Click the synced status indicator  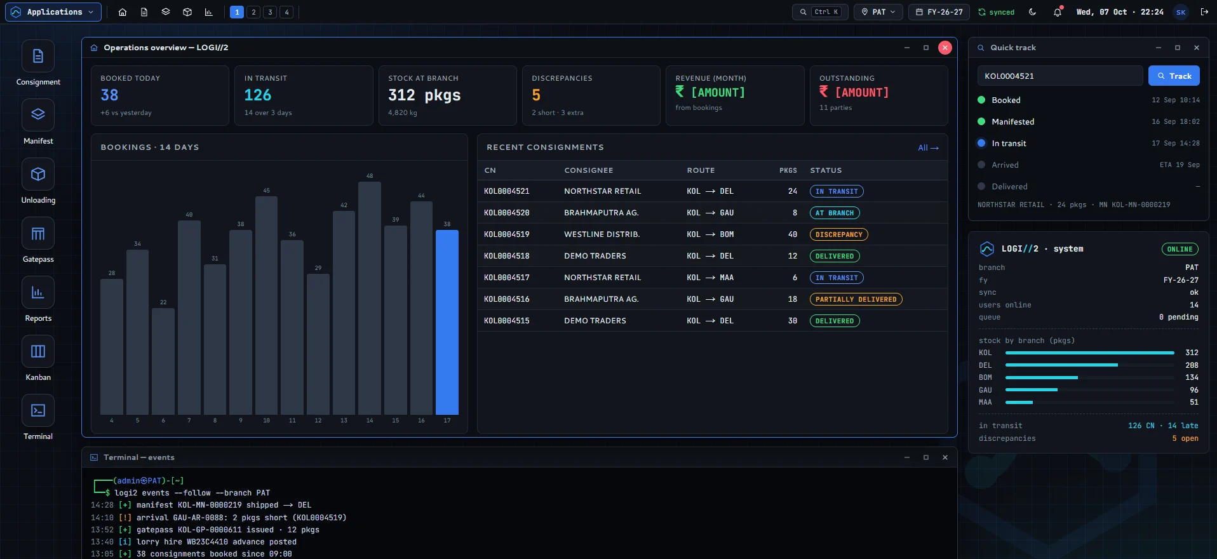click(997, 12)
